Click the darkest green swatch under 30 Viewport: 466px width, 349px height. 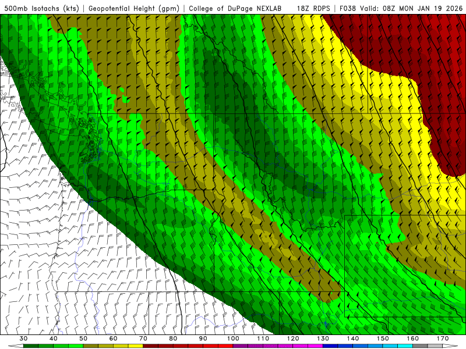31,346
